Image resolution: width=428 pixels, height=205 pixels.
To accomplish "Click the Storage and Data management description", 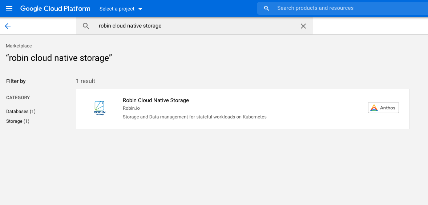I will pyautogui.click(x=195, y=117).
